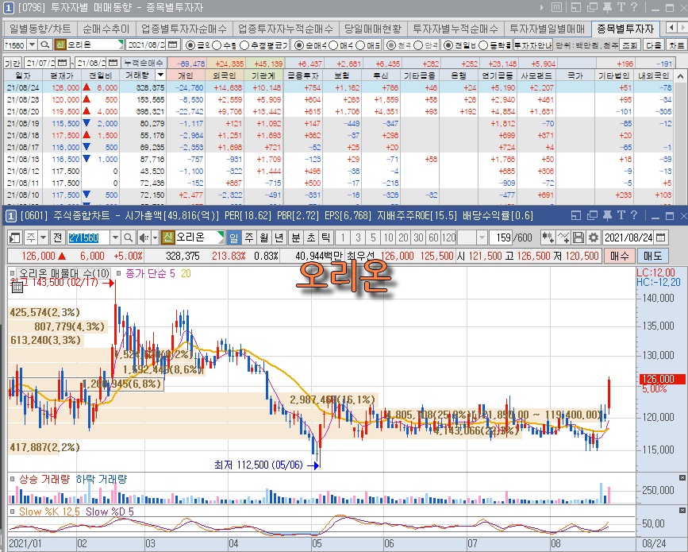Click the tab scroll left arrow in investor window
The height and width of the screenshot is (552, 688).
coord(671,28)
